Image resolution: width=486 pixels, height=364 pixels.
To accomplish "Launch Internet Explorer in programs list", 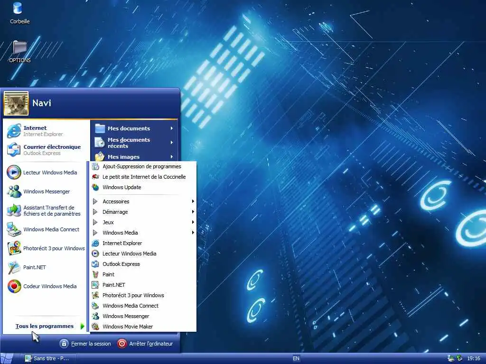I will (143, 243).
